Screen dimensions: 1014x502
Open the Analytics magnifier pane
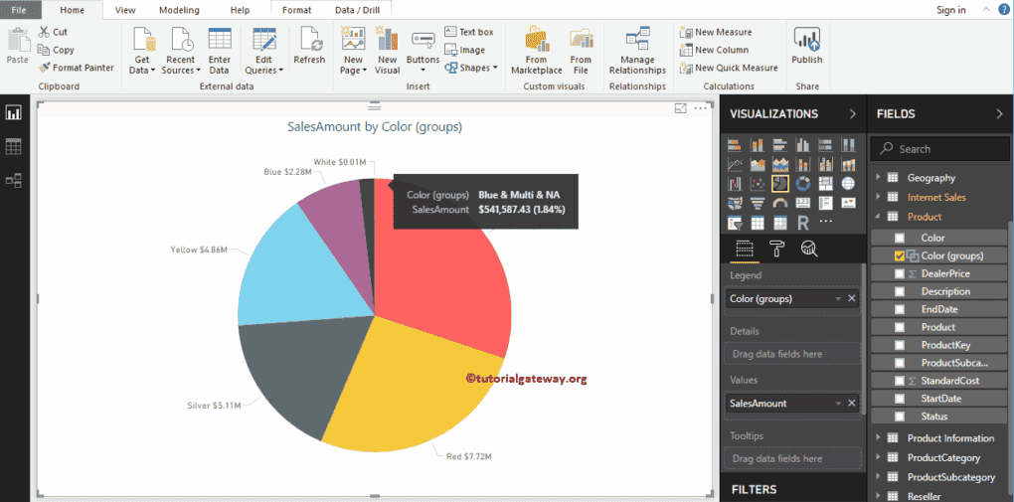tap(808, 248)
